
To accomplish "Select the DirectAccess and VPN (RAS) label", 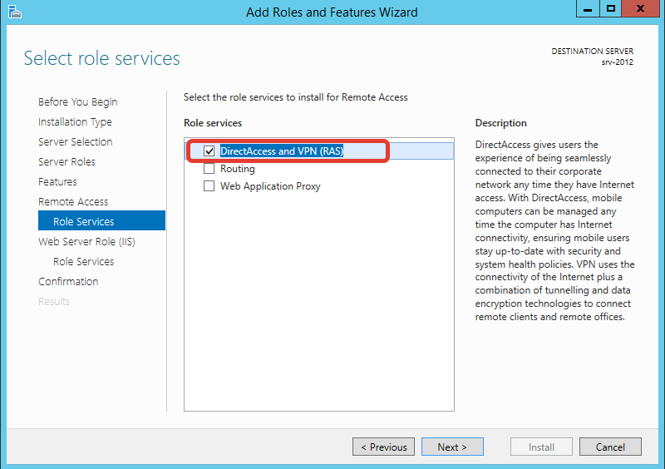I will 282,151.
